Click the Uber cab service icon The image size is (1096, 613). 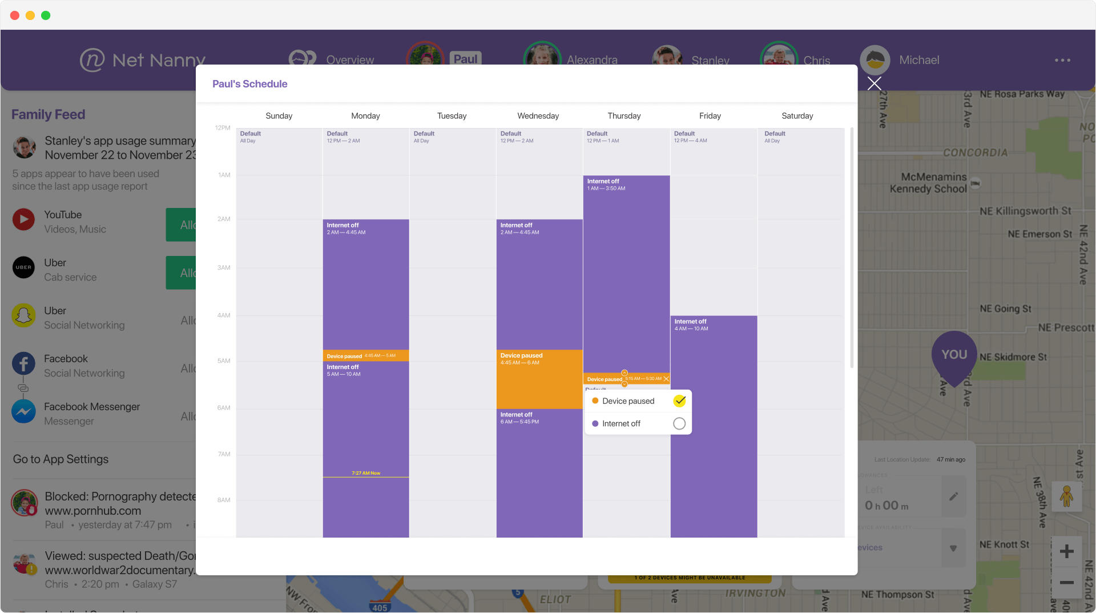(x=23, y=267)
